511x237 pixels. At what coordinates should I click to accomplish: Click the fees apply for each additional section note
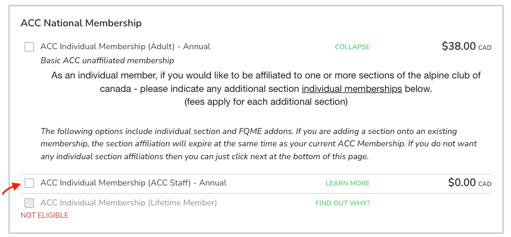(266, 102)
